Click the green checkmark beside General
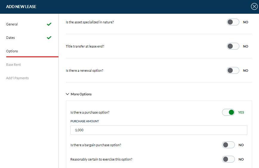 coord(49,24)
